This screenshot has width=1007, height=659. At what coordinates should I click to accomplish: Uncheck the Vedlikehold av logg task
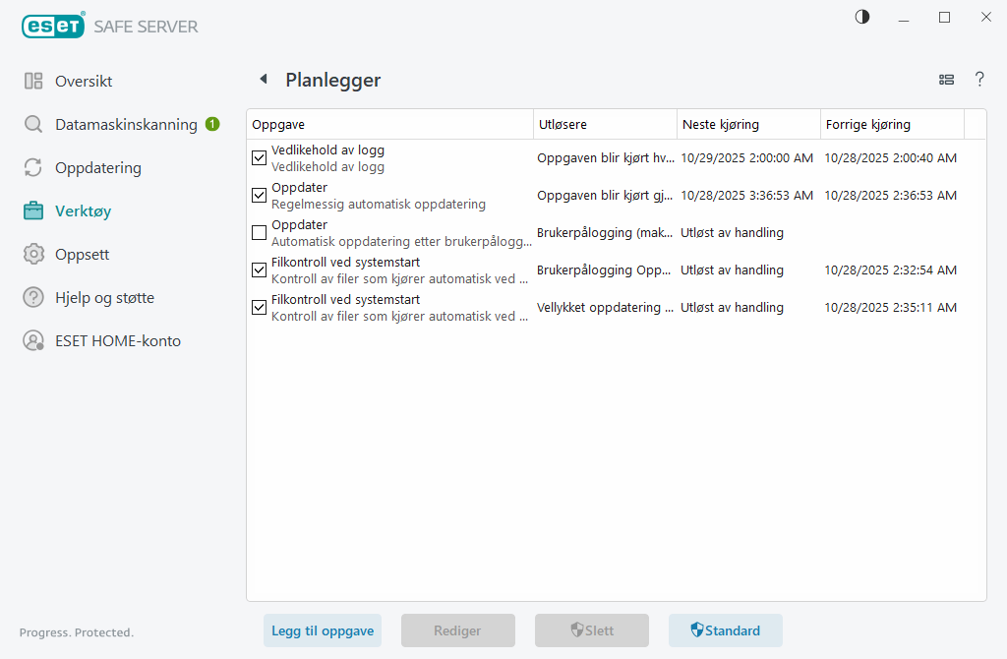click(x=259, y=156)
